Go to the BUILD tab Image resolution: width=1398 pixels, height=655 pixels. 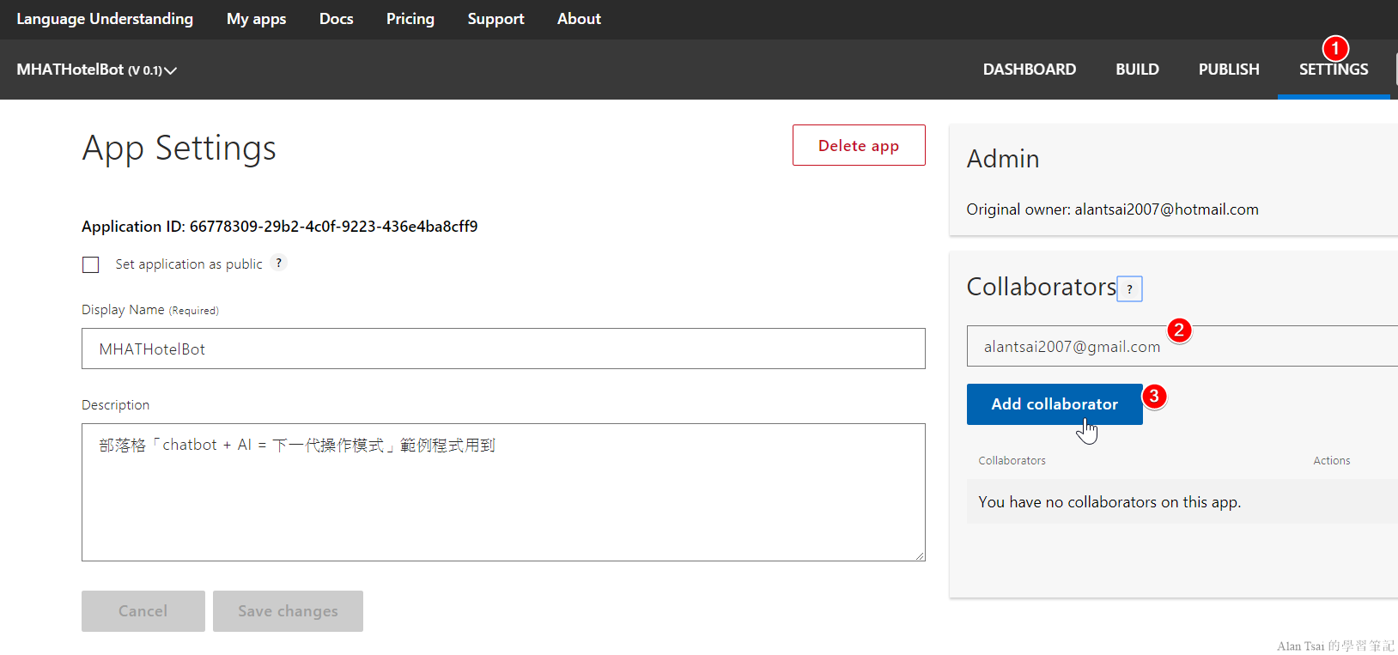[1137, 70]
